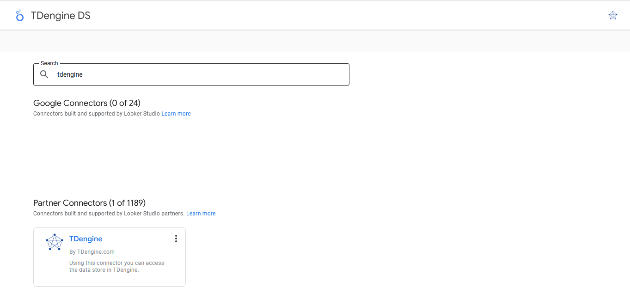Open the account avatar in the header
630x294 pixels.
612,16
